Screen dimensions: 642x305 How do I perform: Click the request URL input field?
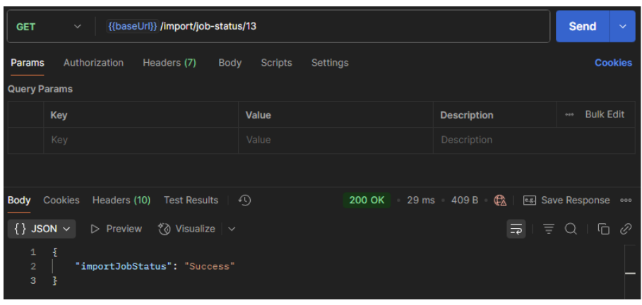point(323,27)
